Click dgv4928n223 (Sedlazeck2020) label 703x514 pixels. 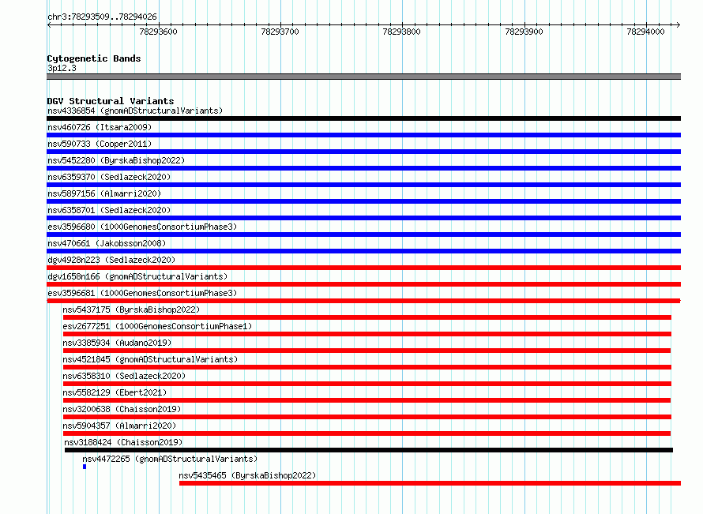coord(111,260)
